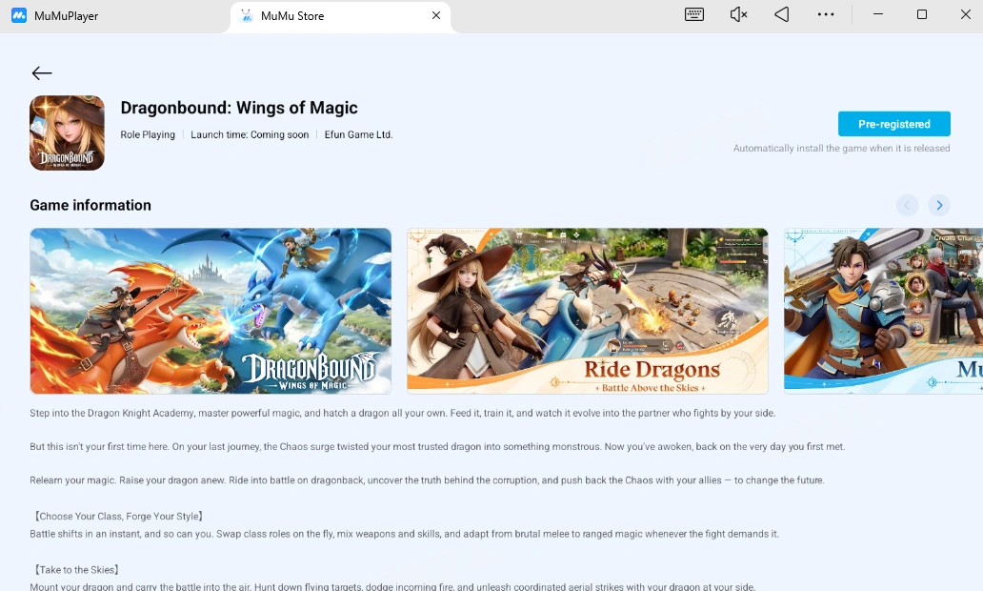Click the 'Choose Your Class, Forge Your Style' heading
This screenshot has height=591, width=983.
coord(118,517)
